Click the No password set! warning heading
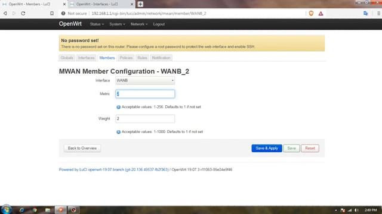 click(80, 40)
